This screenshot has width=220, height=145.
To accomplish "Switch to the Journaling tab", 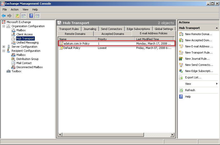I will 90,29.
